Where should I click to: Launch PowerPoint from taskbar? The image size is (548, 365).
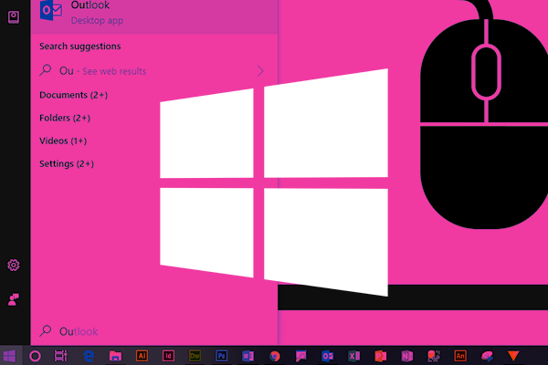click(x=381, y=356)
